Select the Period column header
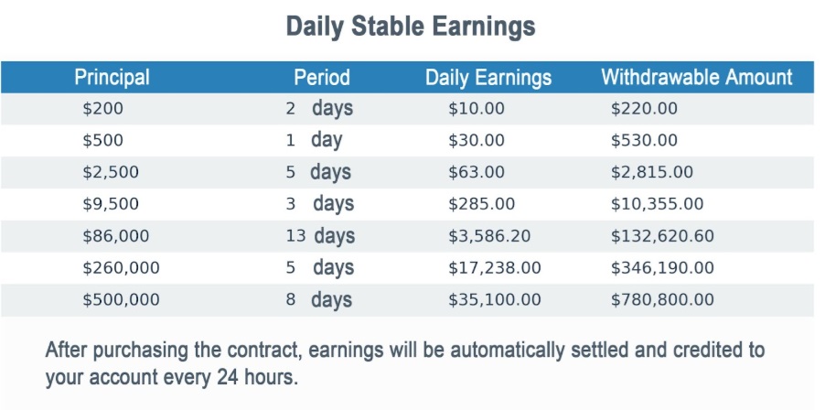Viewport: 825px width, 410px height. (x=322, y=77)
